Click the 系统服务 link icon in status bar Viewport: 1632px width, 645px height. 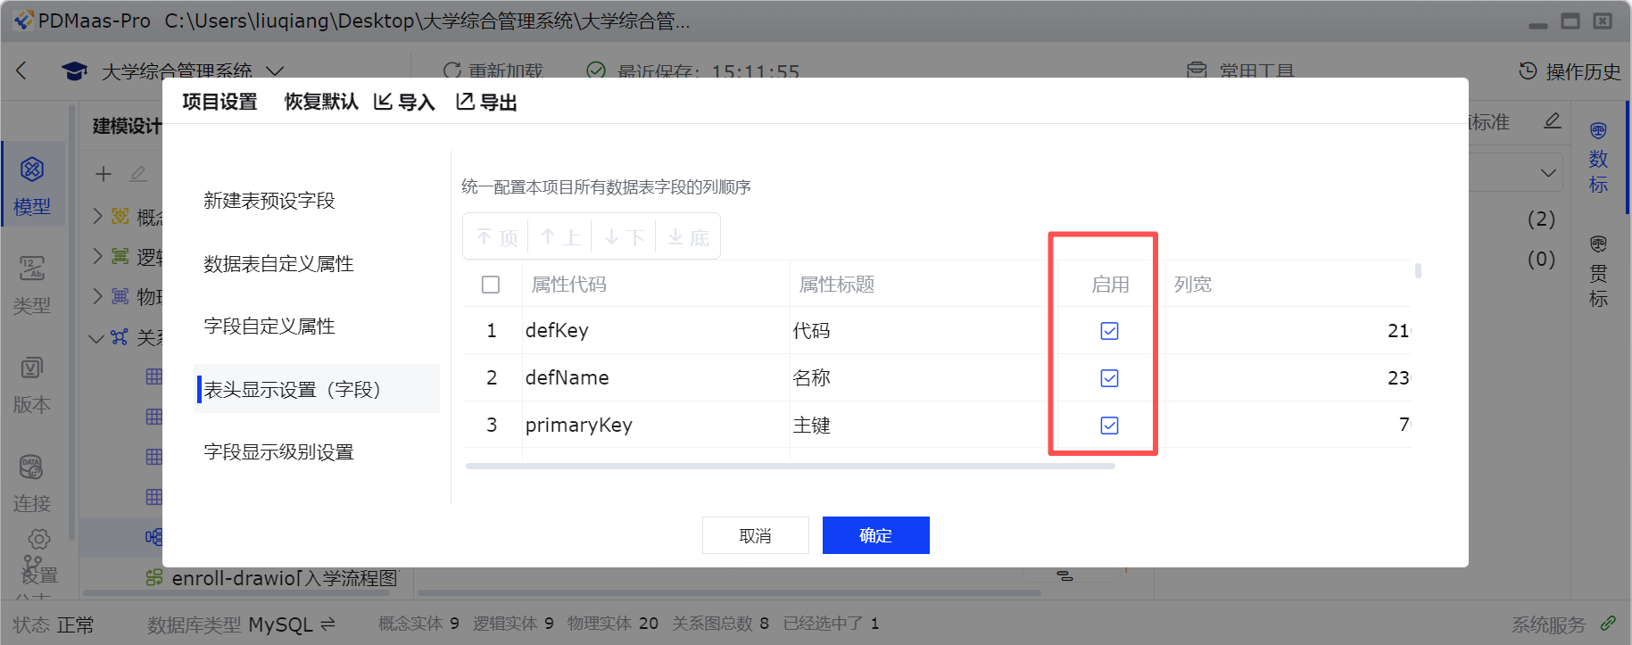pos(1608,624)
